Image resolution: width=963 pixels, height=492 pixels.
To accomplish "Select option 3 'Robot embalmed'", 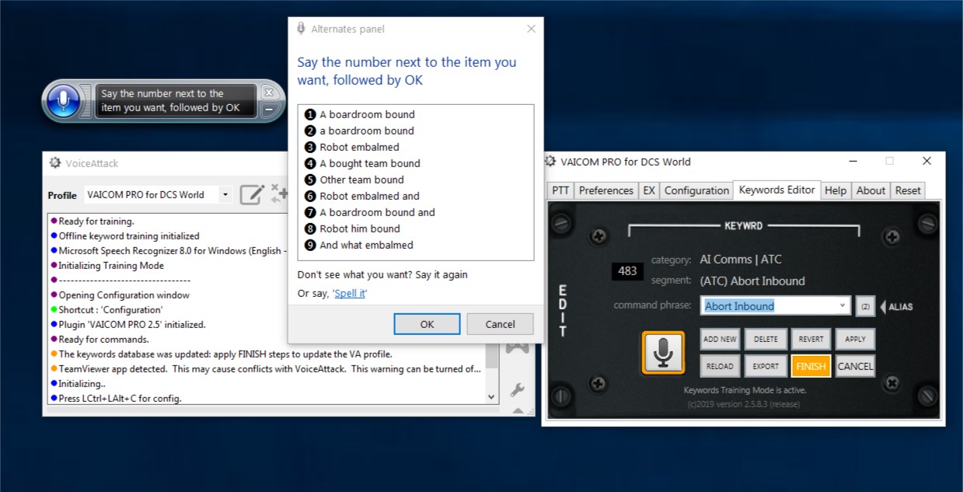I will click(359, 147).
